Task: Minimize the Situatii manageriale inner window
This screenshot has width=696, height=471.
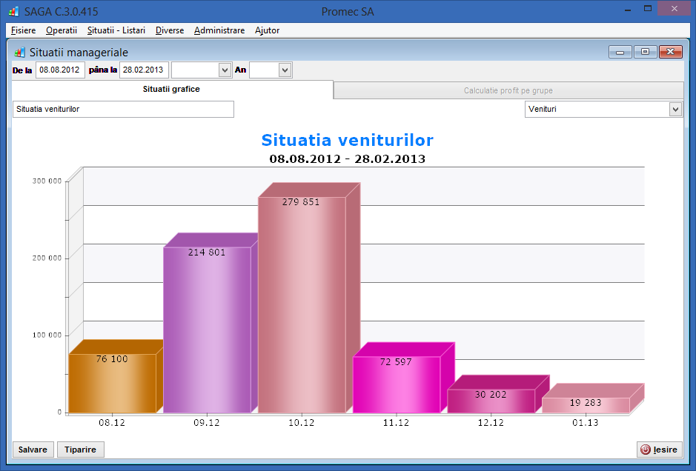Action: [x=620, y=52]
